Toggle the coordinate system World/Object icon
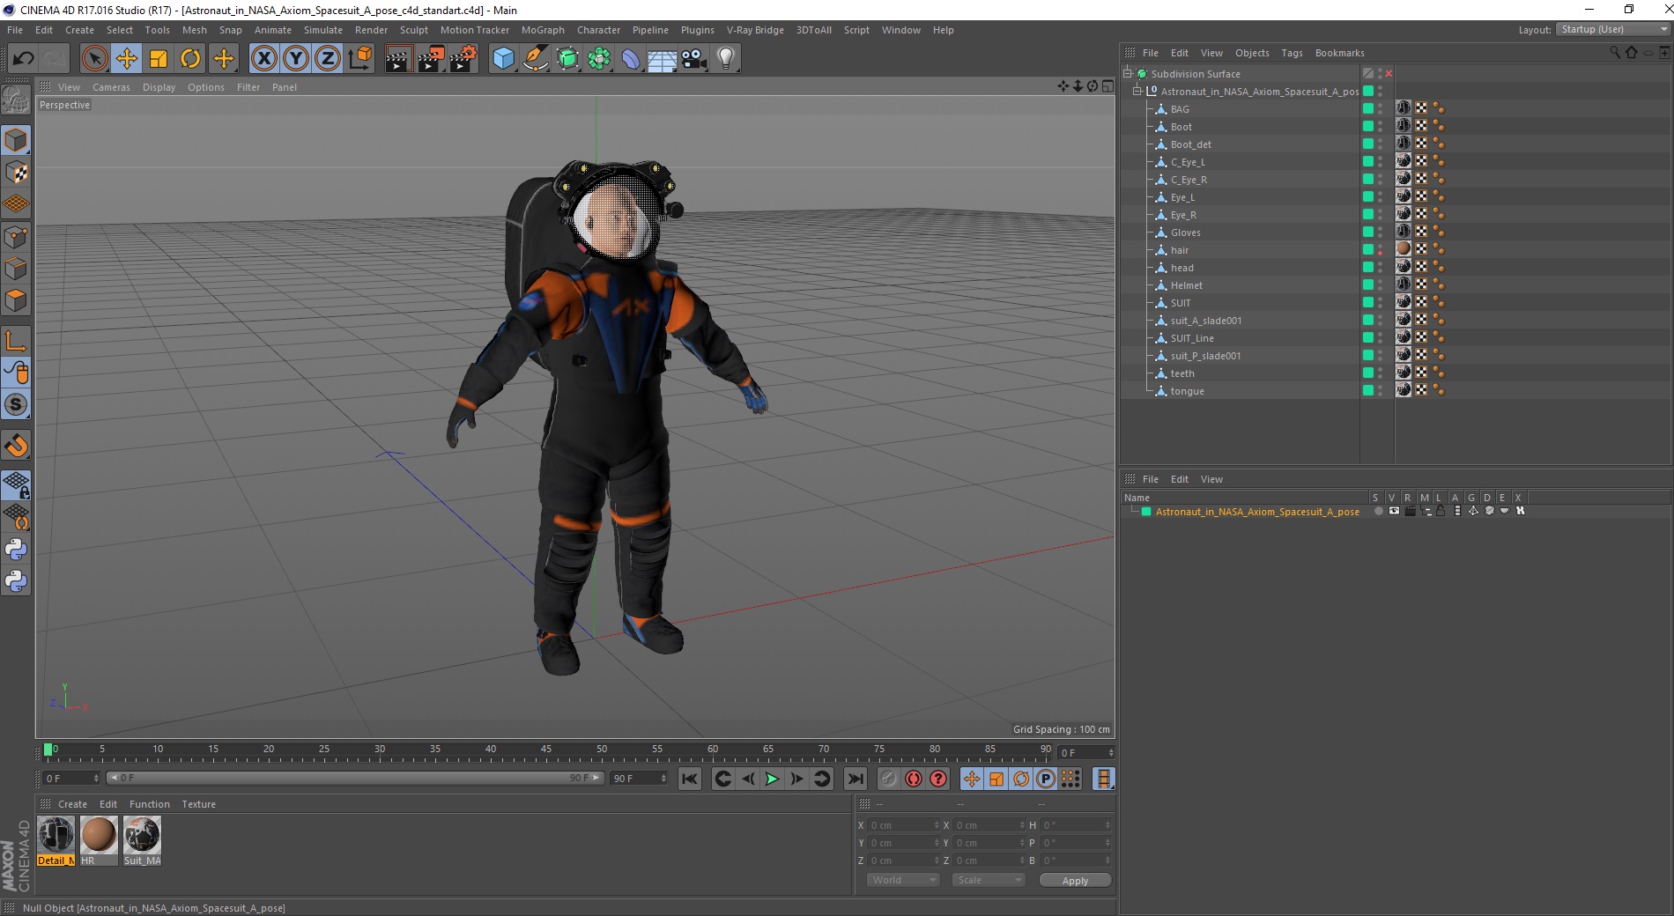Viewport: 1674px width, 916px height. [x=359, y=59]
